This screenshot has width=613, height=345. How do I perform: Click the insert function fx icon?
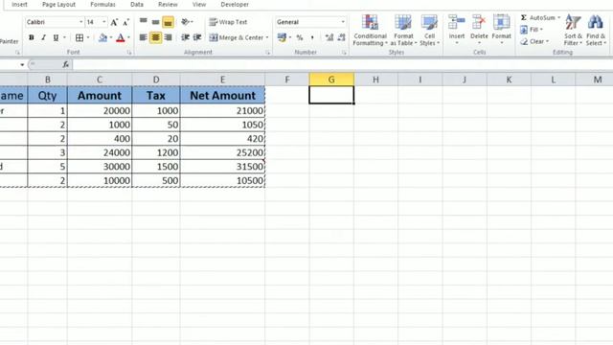[66, 64]
